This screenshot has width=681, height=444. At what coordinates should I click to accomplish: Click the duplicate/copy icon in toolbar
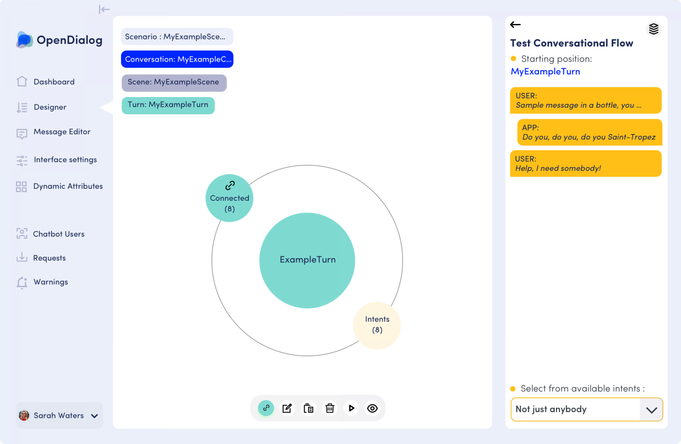click(309, 408)
